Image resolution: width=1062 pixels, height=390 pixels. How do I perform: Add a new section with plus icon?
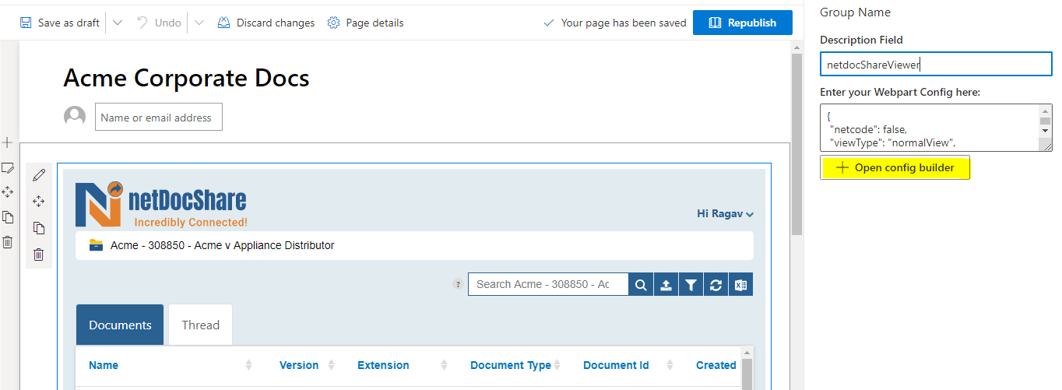pyautogui.click(x=7, y=142)
